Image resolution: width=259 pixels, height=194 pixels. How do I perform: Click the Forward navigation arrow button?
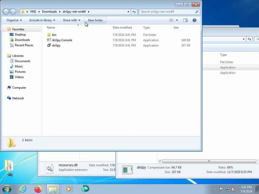(x=13, y=12)
